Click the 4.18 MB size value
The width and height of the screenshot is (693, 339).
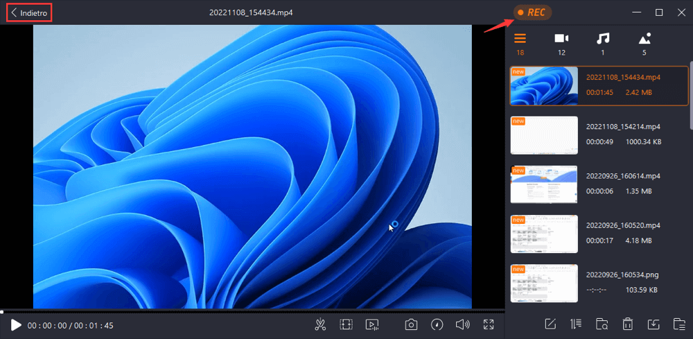coord(638,241)
